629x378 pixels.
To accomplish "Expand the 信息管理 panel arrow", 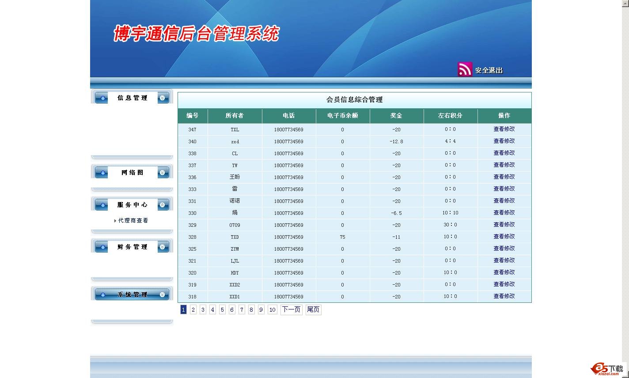I will (163, 98).
